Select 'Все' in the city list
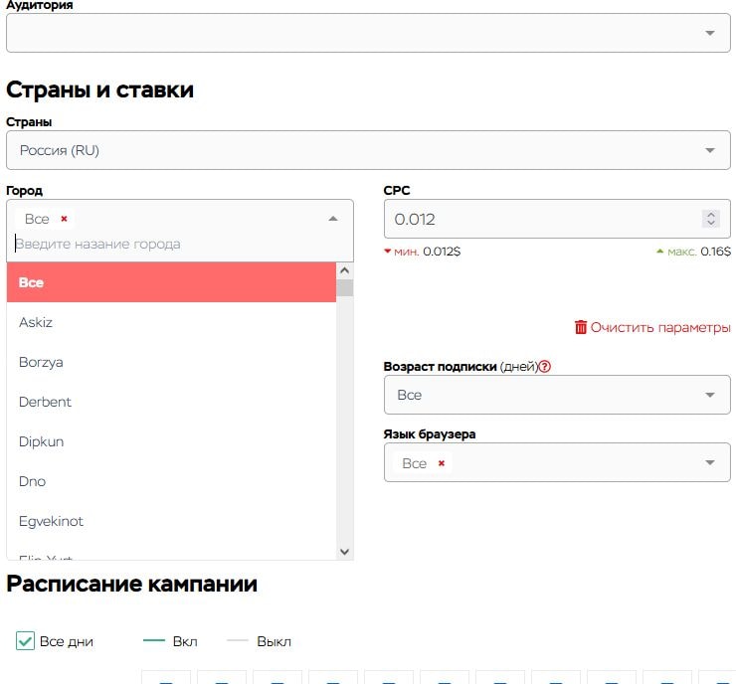Viewport: 736px width, 684px height. pyautogui.click(x=171, y=282)
